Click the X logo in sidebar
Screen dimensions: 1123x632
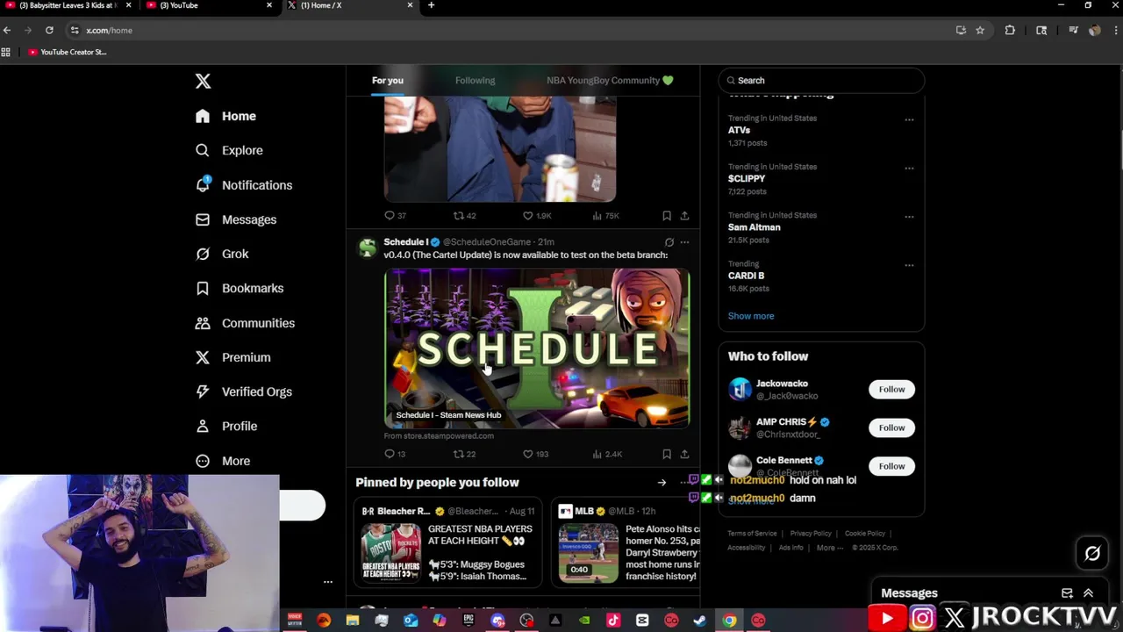tap(203, 82)
